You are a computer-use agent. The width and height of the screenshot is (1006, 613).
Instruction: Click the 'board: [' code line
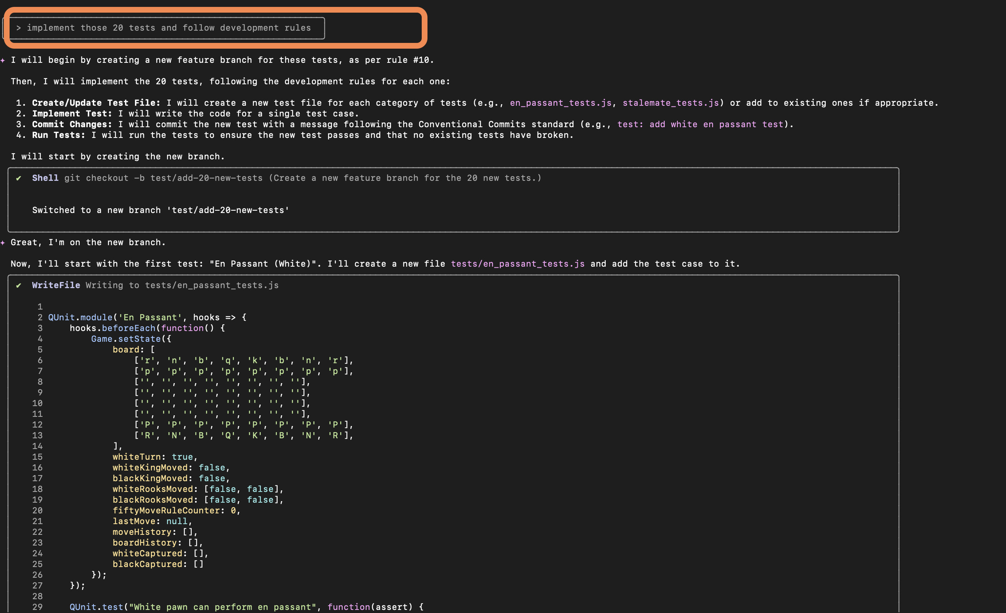click(x=134, y=350)
